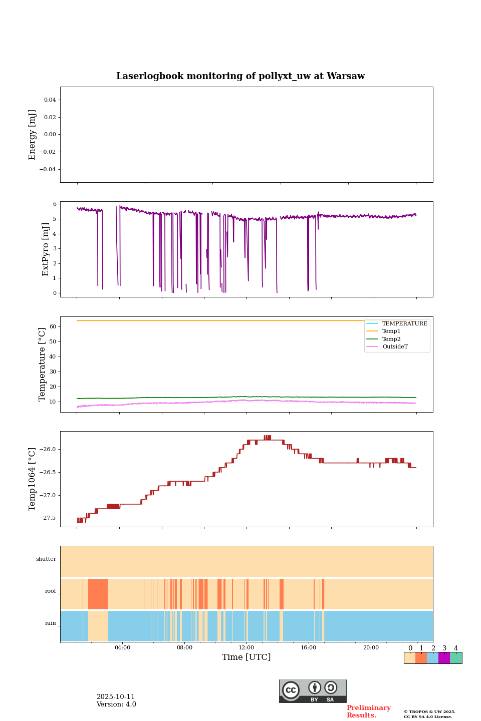The width and height of the screenshot is (481, 721).
Task: Click the orange Temp1 legend line marker
Action: (x=372, y=331)
